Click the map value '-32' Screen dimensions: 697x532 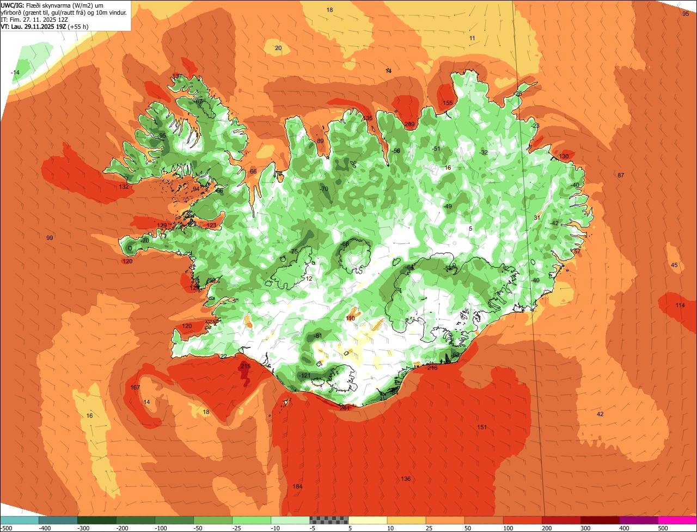click(484, 152)
